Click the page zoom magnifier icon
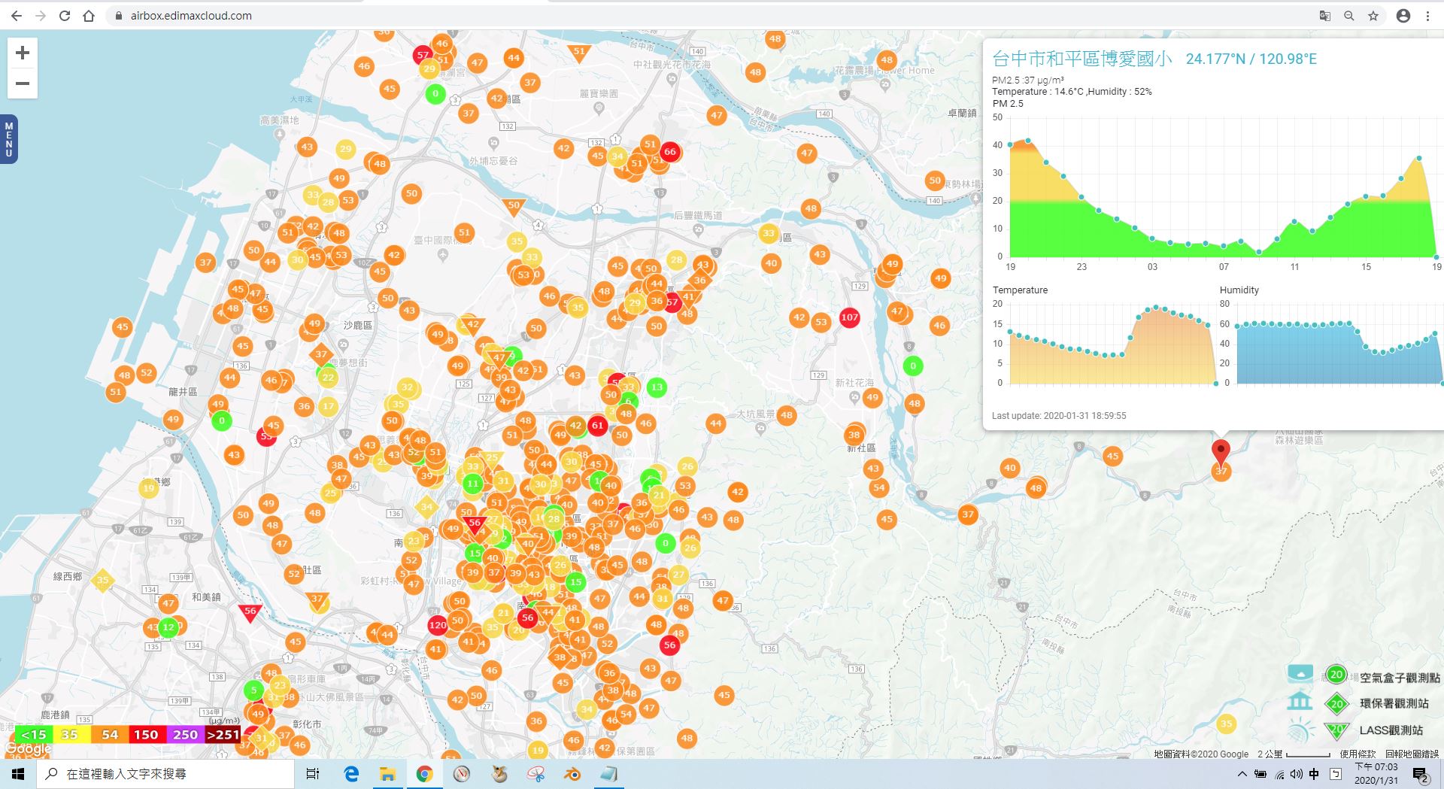This screenshot has width=1444, height=789. tap(1349, 16)
